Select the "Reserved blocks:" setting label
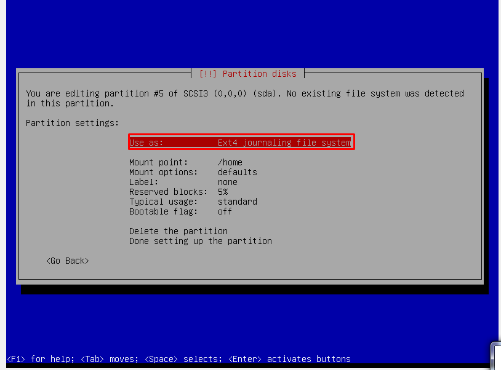Viewport: 501px width, 370px height. pos(168,192)
